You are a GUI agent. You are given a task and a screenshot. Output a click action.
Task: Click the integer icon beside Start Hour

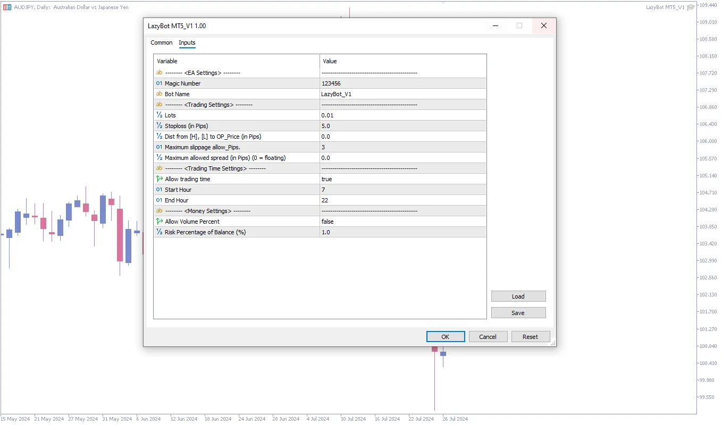[x=159, y=190]
